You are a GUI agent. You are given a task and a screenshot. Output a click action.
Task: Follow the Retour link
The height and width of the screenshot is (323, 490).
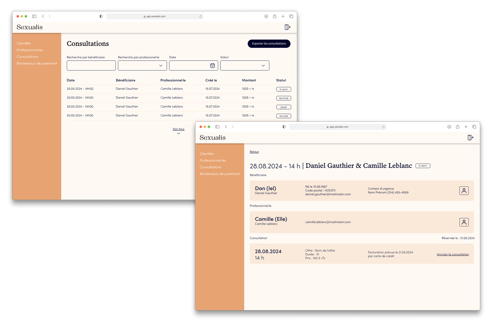(x=254, y=152)
